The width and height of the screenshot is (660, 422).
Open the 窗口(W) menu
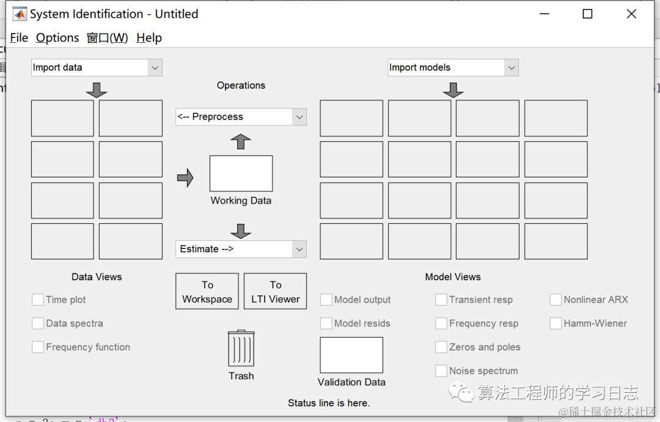tap(108, 38)
